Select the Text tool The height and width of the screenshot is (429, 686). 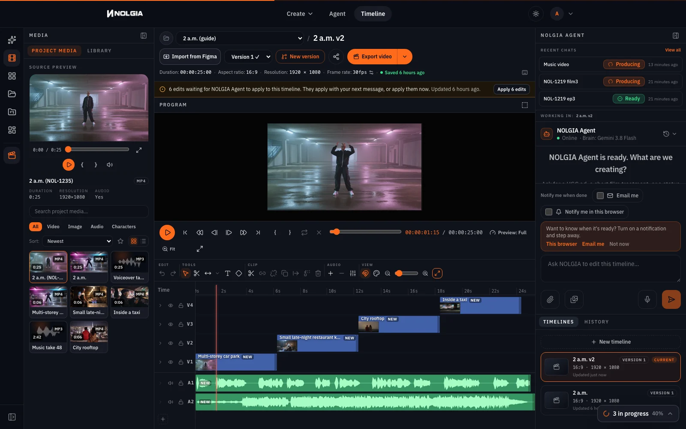pyautogui.click(x=228, y=273)
